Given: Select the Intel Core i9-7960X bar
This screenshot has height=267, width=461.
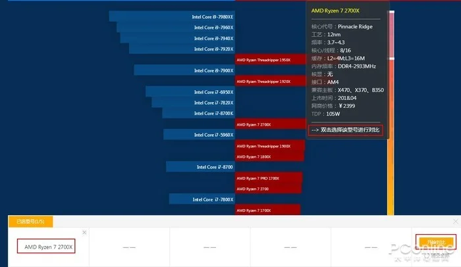Looking at the screenshot, I should (176, 28).
